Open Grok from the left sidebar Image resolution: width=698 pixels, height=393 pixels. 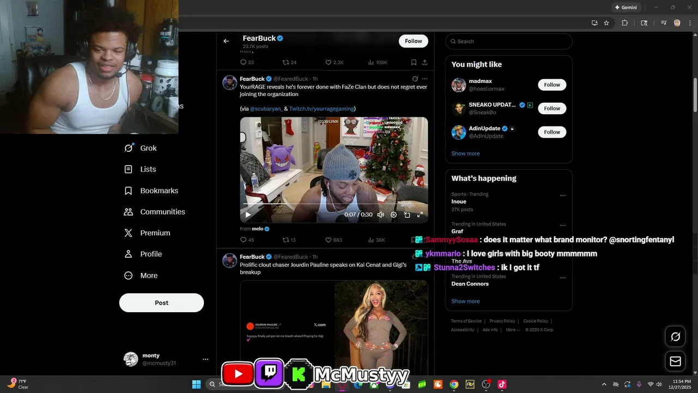pyautogui.click(x=141, y=148)
